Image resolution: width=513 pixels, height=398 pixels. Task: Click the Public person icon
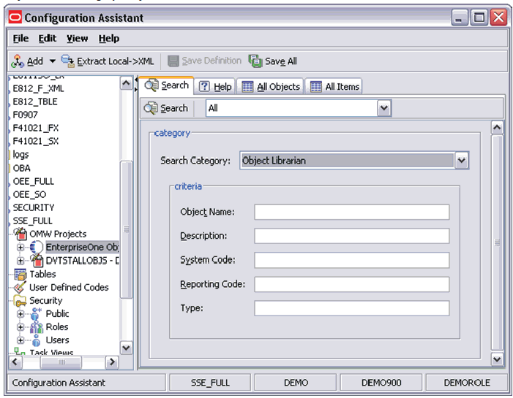(36, 314)
